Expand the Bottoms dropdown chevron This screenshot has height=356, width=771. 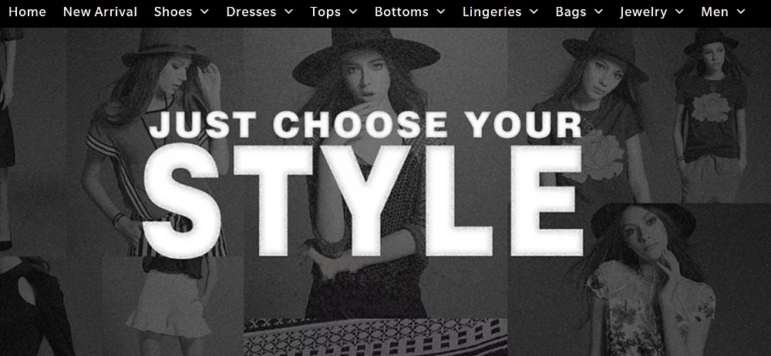441,12
